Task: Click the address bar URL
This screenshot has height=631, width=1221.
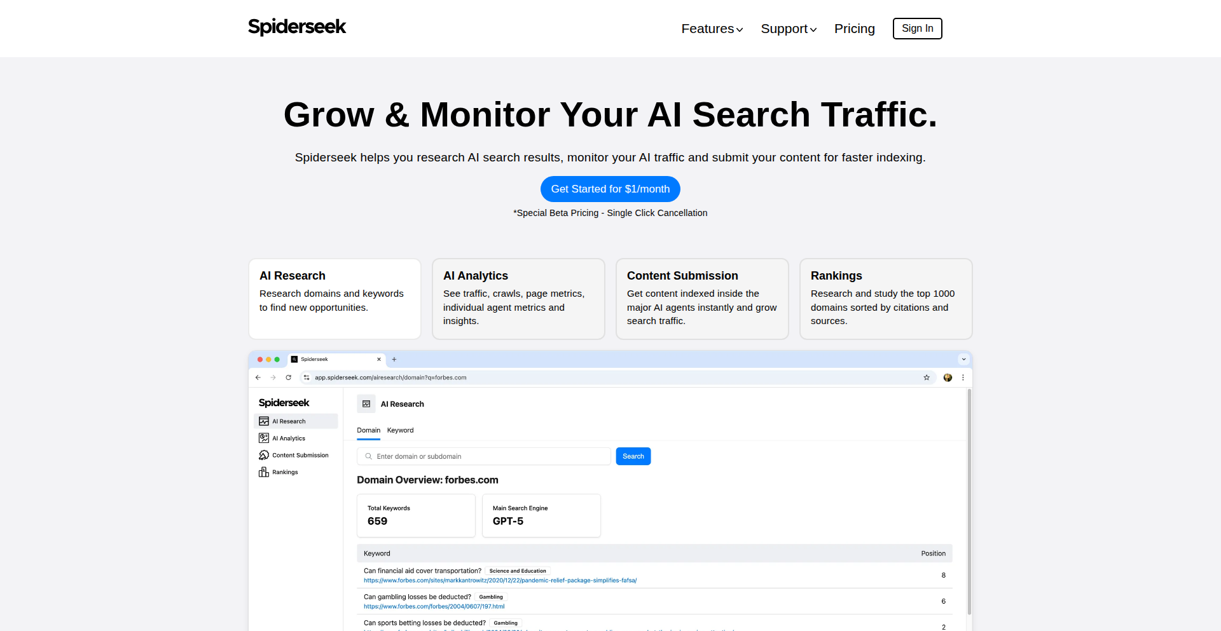Action: coord(390,377)
